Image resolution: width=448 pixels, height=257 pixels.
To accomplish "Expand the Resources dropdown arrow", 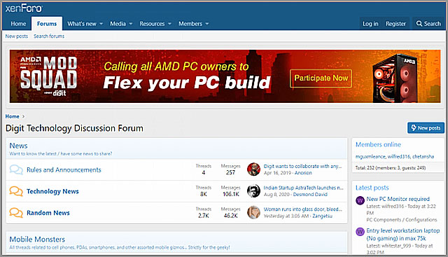I will pos(169,24).
